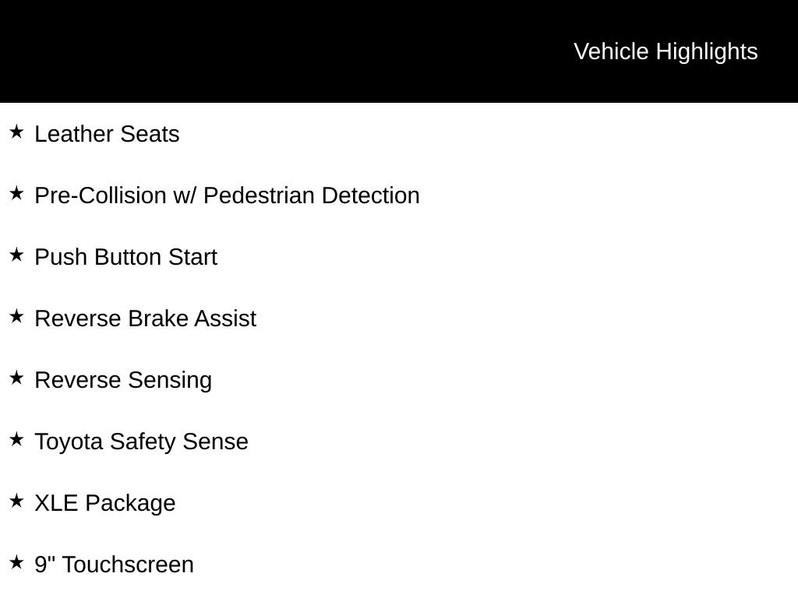Choose the Reverse Sensing highlight text

pyautogui.click(x=123, y=380)
